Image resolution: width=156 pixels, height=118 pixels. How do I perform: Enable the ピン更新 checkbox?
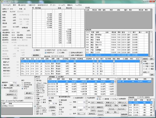pos(58,53)
